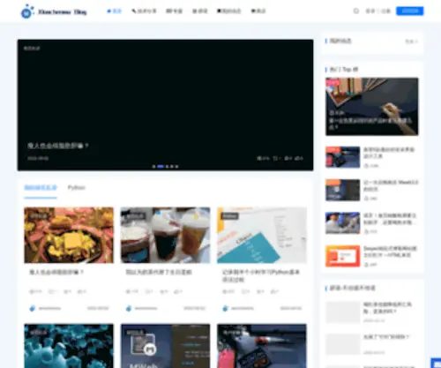Screen dimensions: 441x368
Task: Click the title under the burger photo
Action: point(56,272)
